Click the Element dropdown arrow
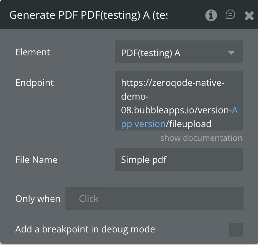 tap(231, 53)
